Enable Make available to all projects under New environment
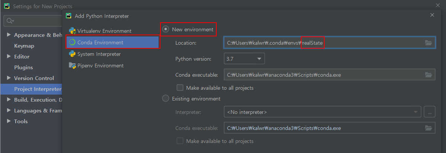Viewport: 446px width, 153px height. [x=180, y=88]
